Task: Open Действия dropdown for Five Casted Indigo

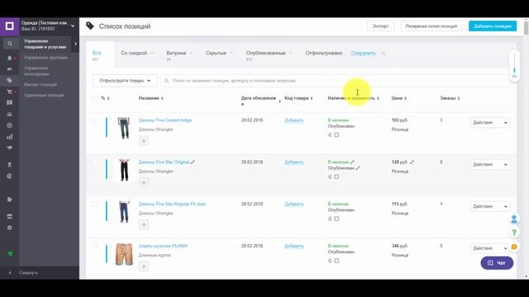Action: point(490,123)
